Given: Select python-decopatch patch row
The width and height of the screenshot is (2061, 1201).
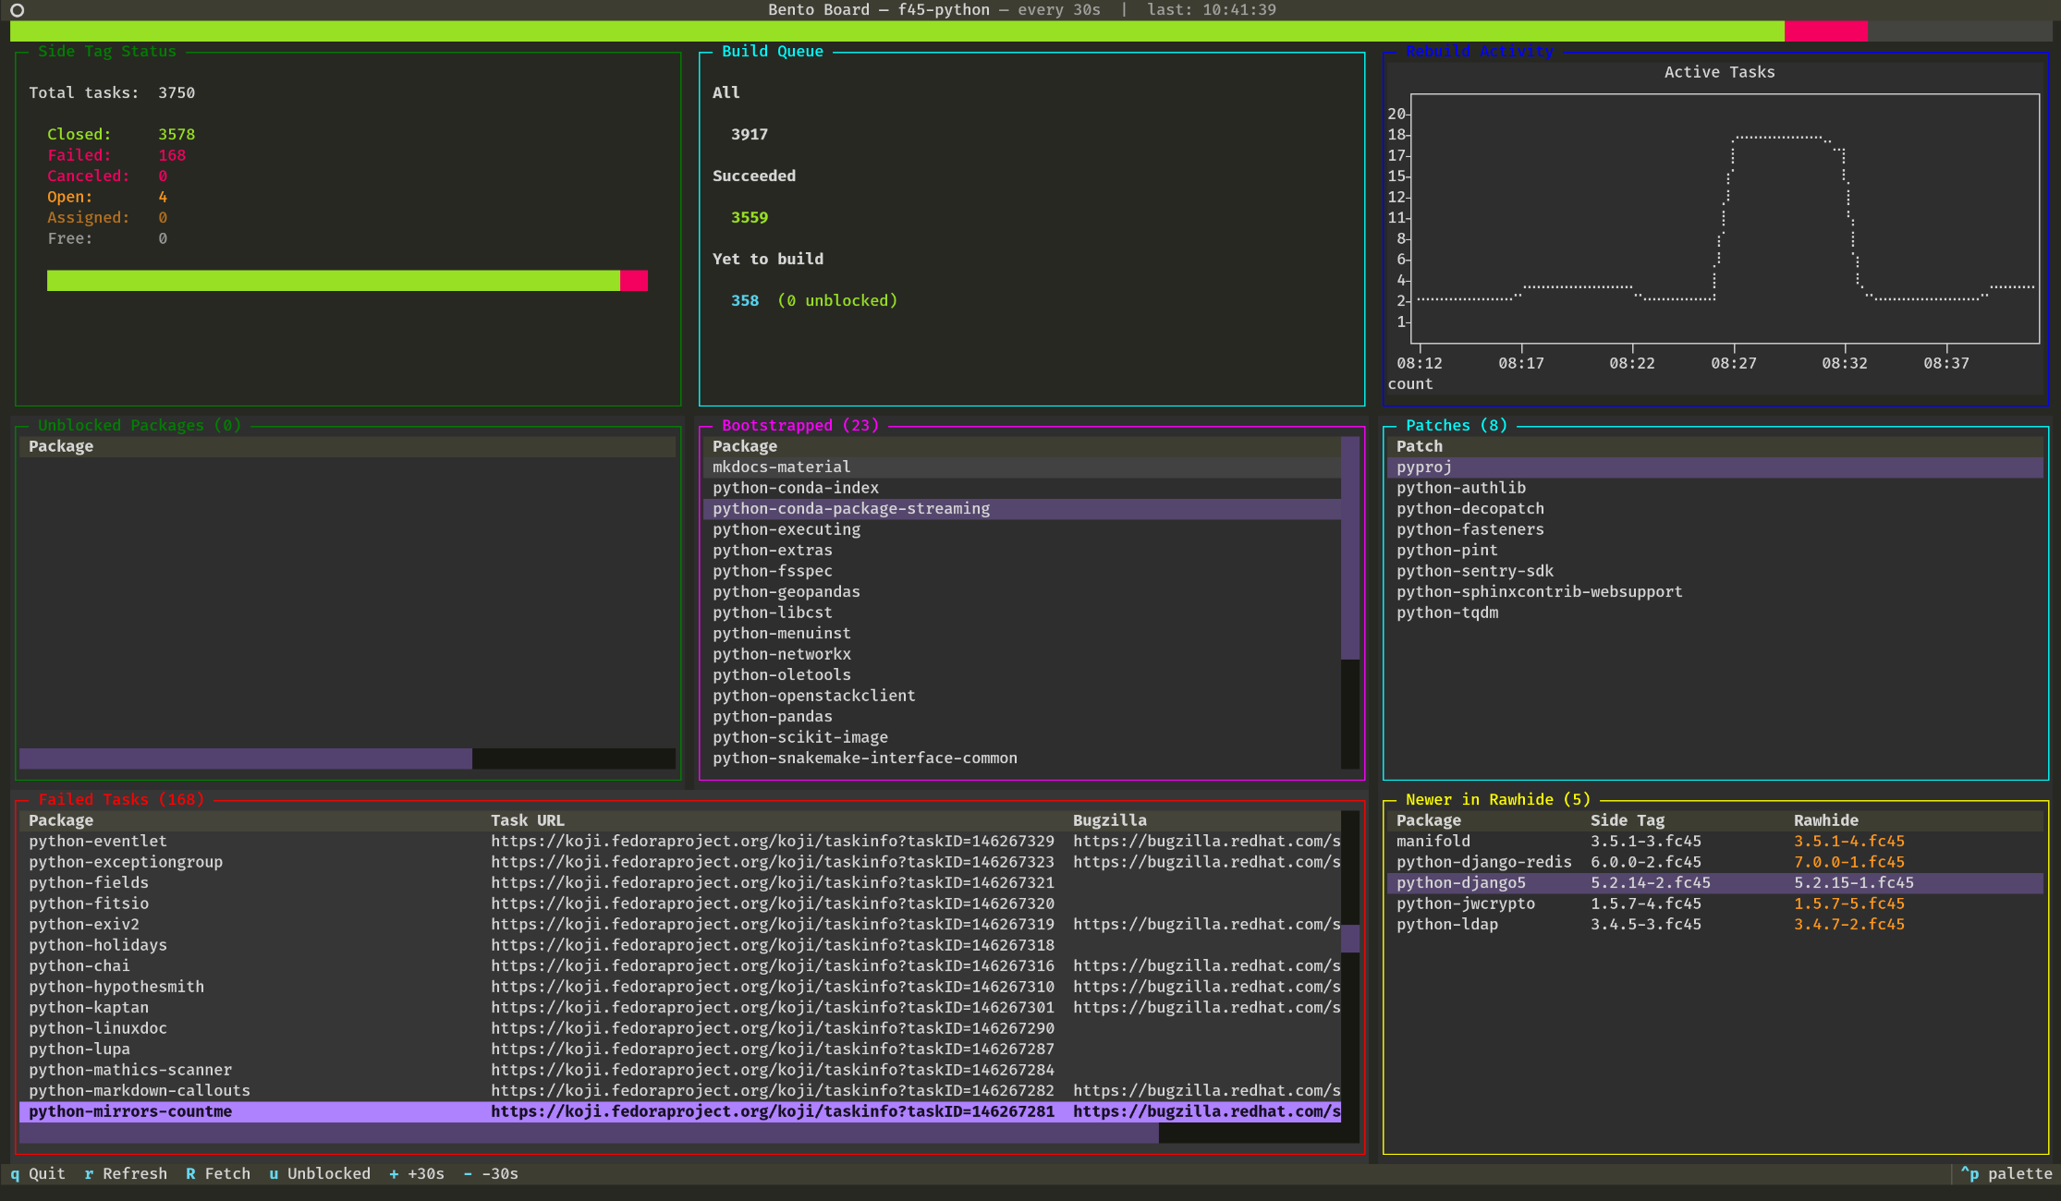Looking at the screenshot, I should (1715, 509).
